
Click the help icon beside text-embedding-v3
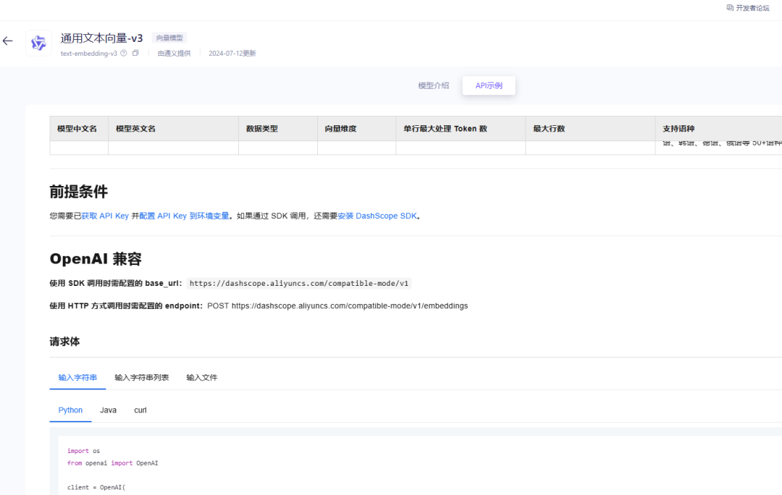[124, 53]
